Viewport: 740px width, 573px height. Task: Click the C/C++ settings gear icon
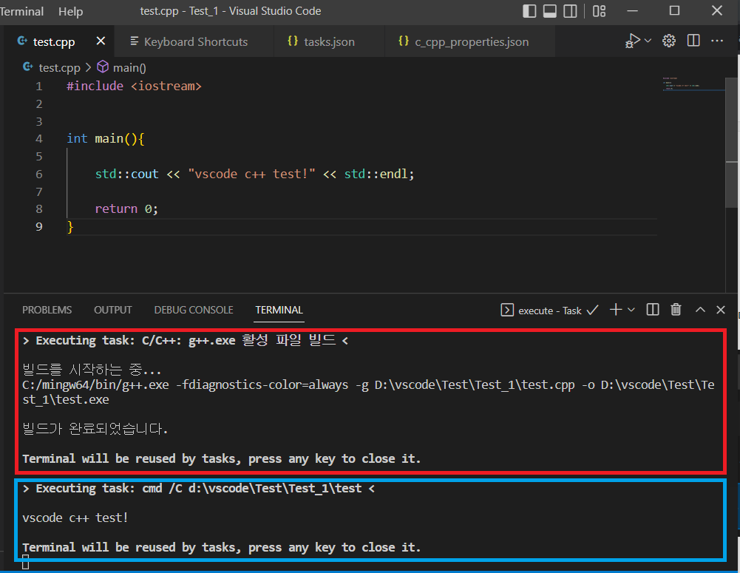[669, 41]
